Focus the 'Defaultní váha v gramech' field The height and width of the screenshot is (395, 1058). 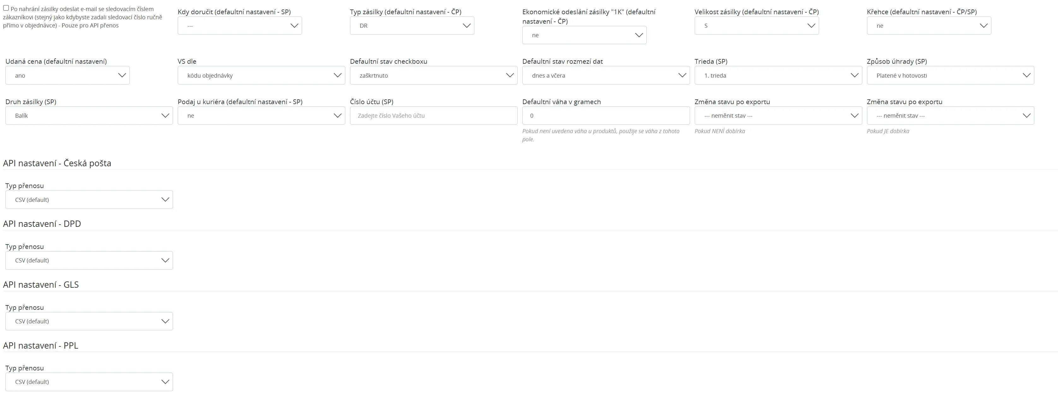[x=606, y=116]
